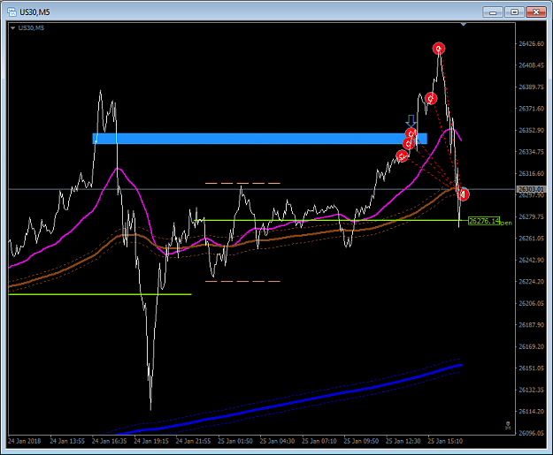
Task: Click price scale value 26224.20
Action: coord(531,282)
